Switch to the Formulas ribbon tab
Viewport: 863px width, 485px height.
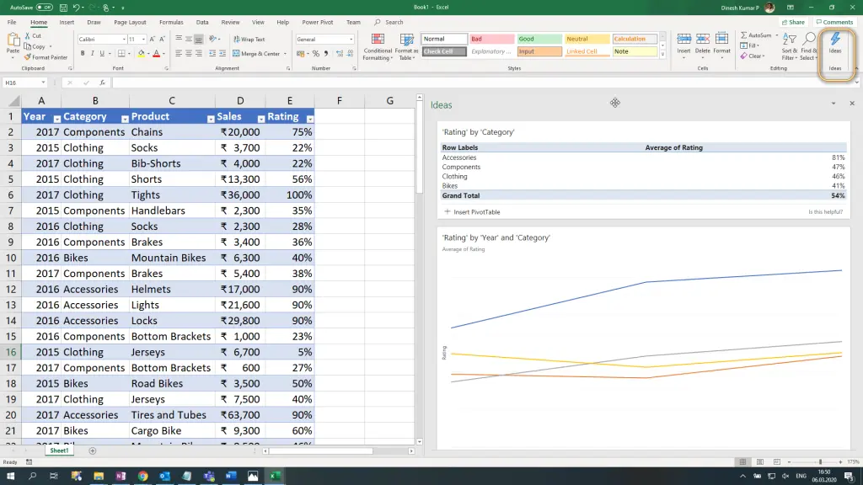click(171, 23)
